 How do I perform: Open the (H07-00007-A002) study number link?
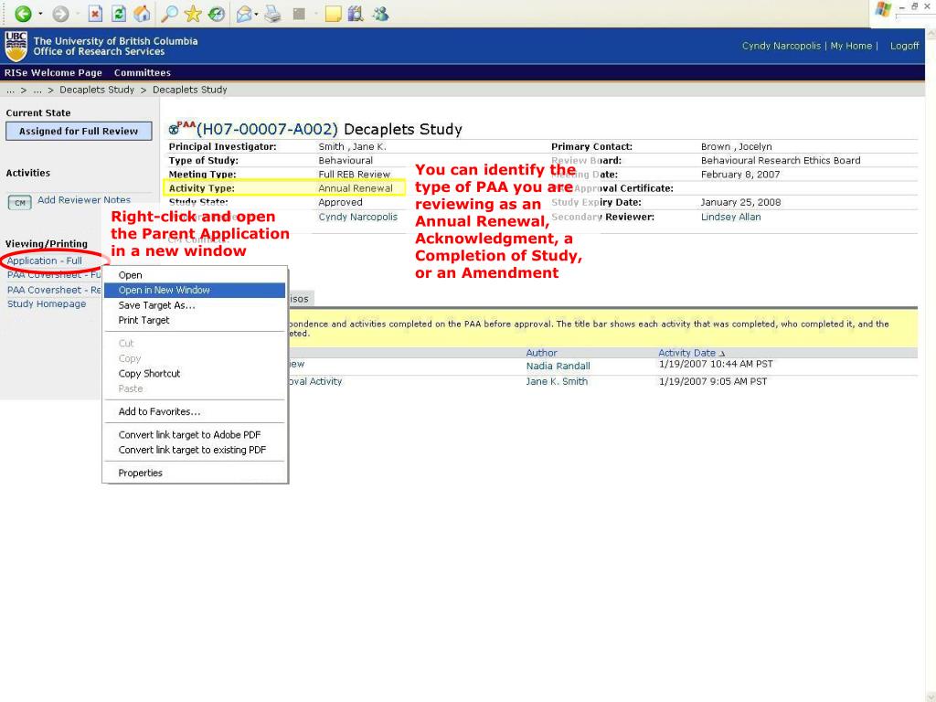(x=267, y=129)
